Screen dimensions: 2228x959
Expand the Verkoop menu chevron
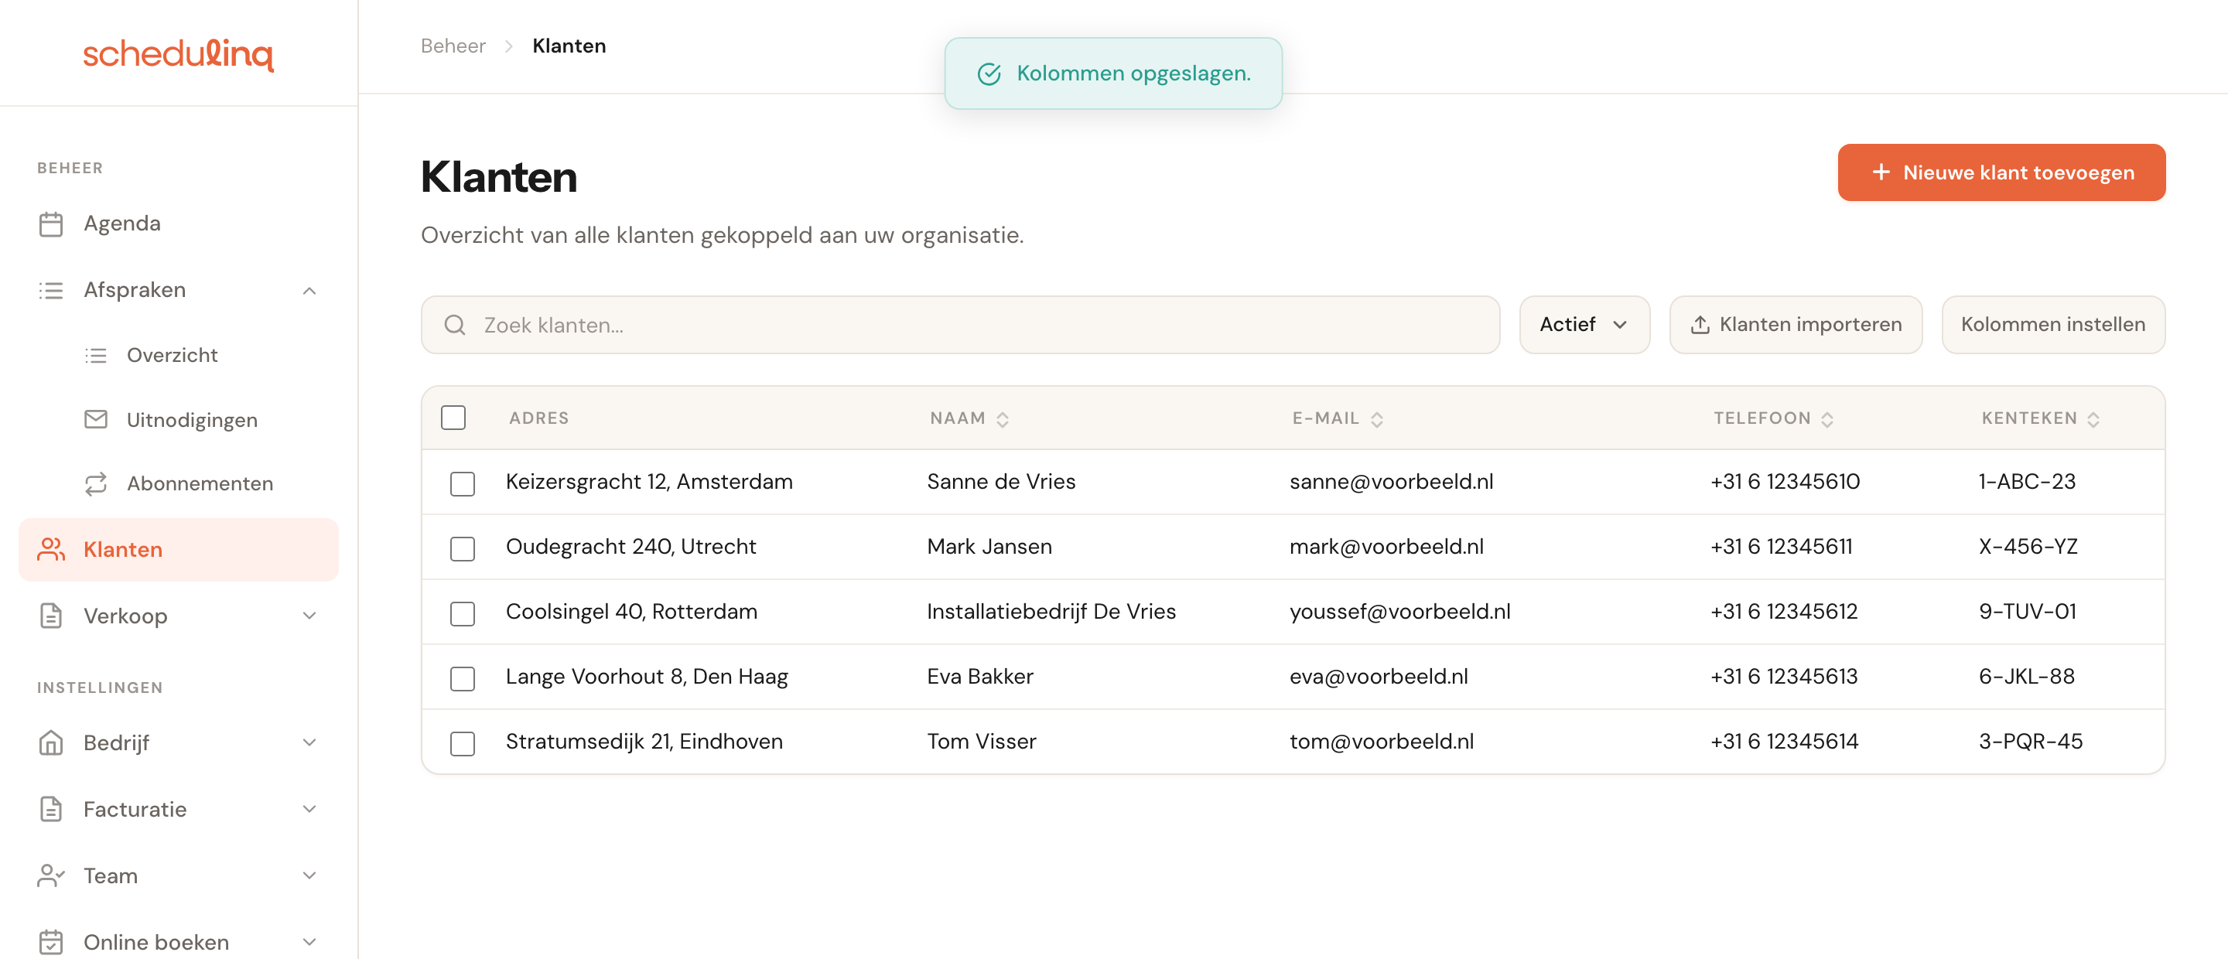(309, 616)
